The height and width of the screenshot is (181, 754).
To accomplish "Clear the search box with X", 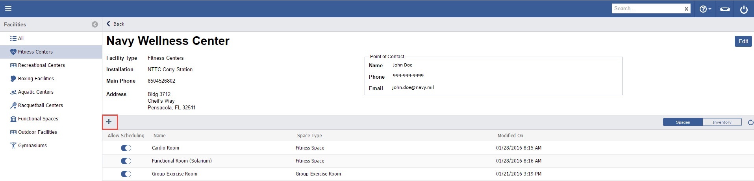I will 686,9.
